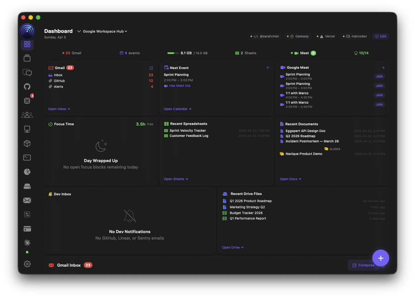The width and height of the screenshot is (415, 298).
Task: Click the mail envelope sidebar icon
Action: click(27, 200)
